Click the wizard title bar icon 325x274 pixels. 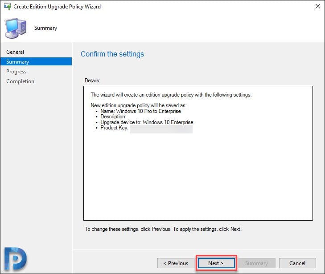point(8,6)
